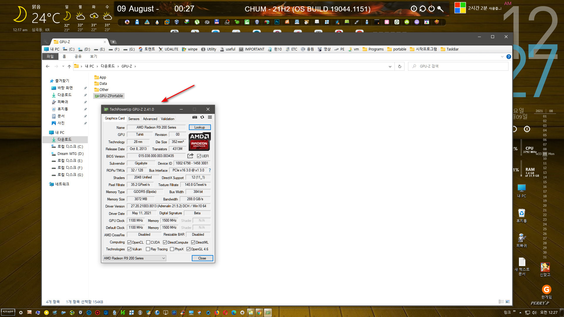Click the floppy disk icon in top dock
The image size is (564, 317).
(x=217, y=22)
